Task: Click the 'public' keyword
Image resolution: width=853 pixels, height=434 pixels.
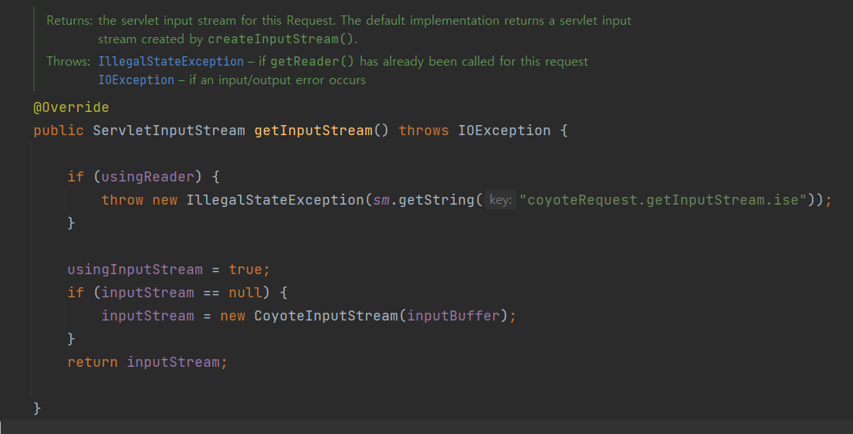Action: click(59, 131)
